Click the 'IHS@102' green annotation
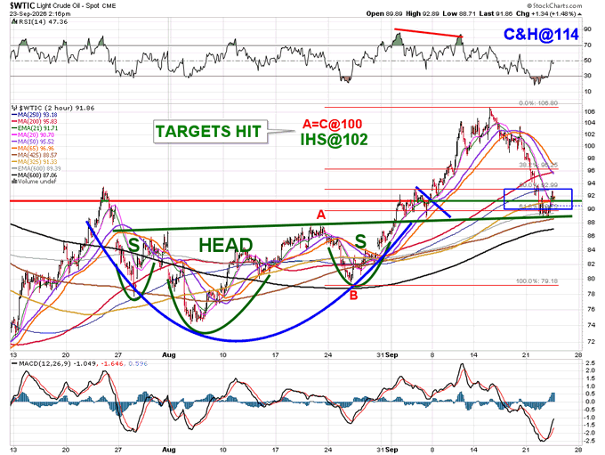This screenshot has width=605, height=455. 335,140
